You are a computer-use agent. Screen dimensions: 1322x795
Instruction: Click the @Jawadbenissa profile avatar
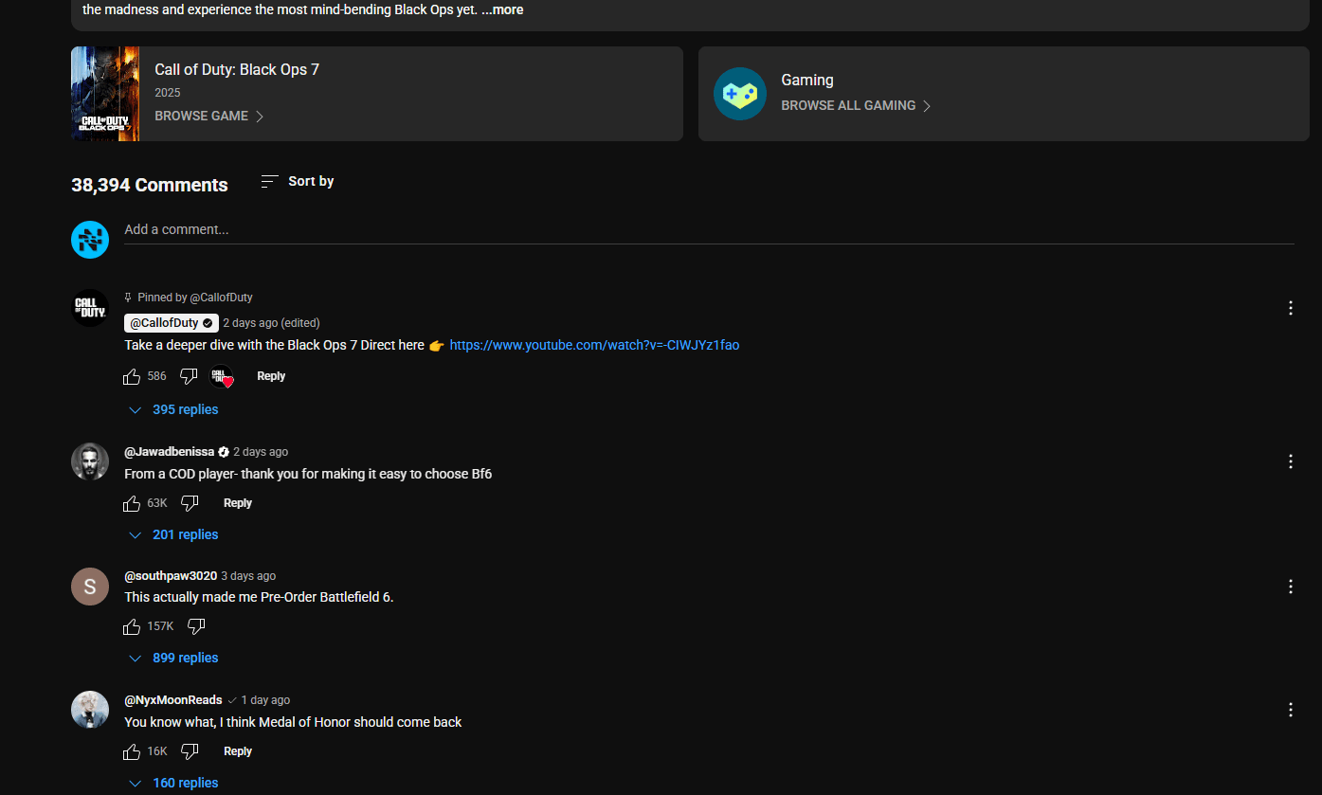coord(90,461)
